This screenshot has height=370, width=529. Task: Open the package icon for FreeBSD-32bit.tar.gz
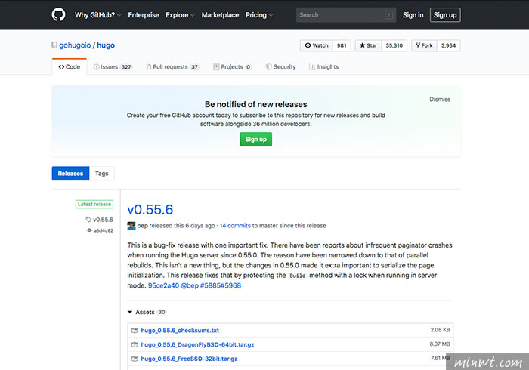click(x=135, y=359)
